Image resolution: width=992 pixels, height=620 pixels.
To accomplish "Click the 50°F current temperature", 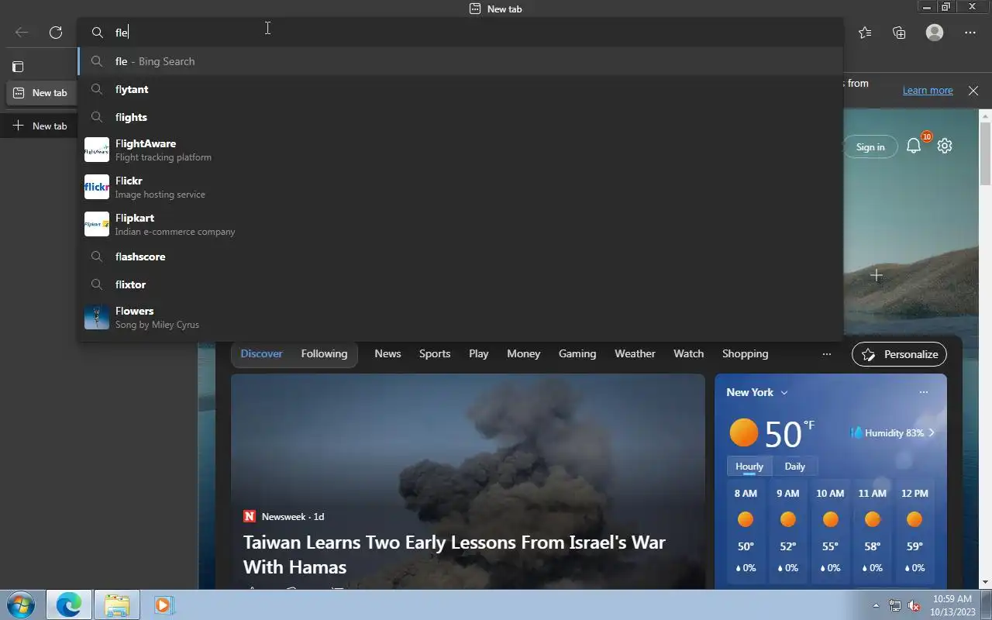I will pos(788,433).
